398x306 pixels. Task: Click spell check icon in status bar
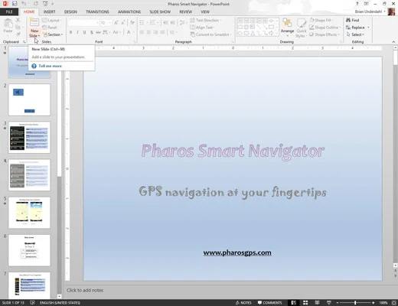32,303
